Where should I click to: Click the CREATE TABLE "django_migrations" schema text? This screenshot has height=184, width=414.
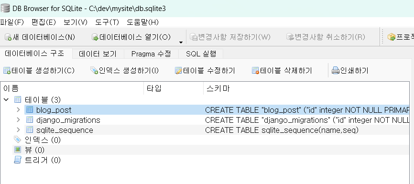point(307,120)
